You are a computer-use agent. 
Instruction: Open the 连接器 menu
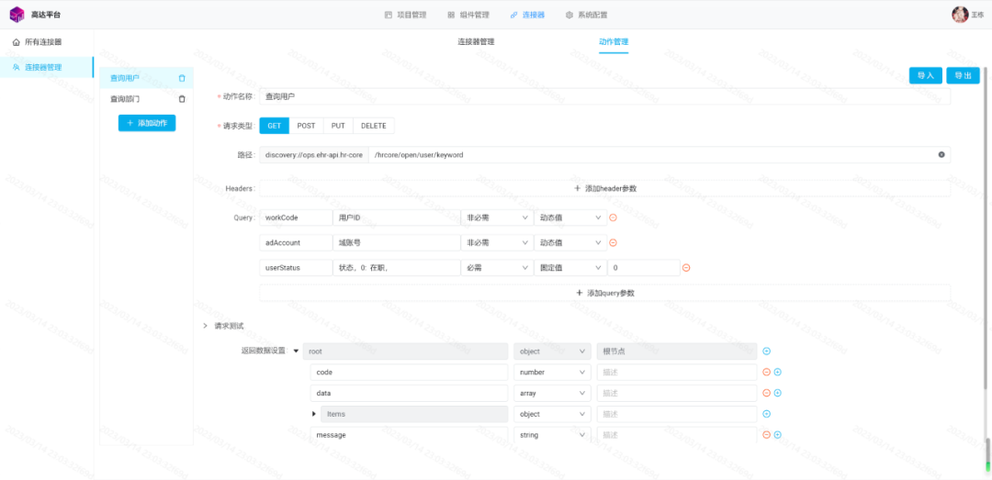click(x=527, y=15)
